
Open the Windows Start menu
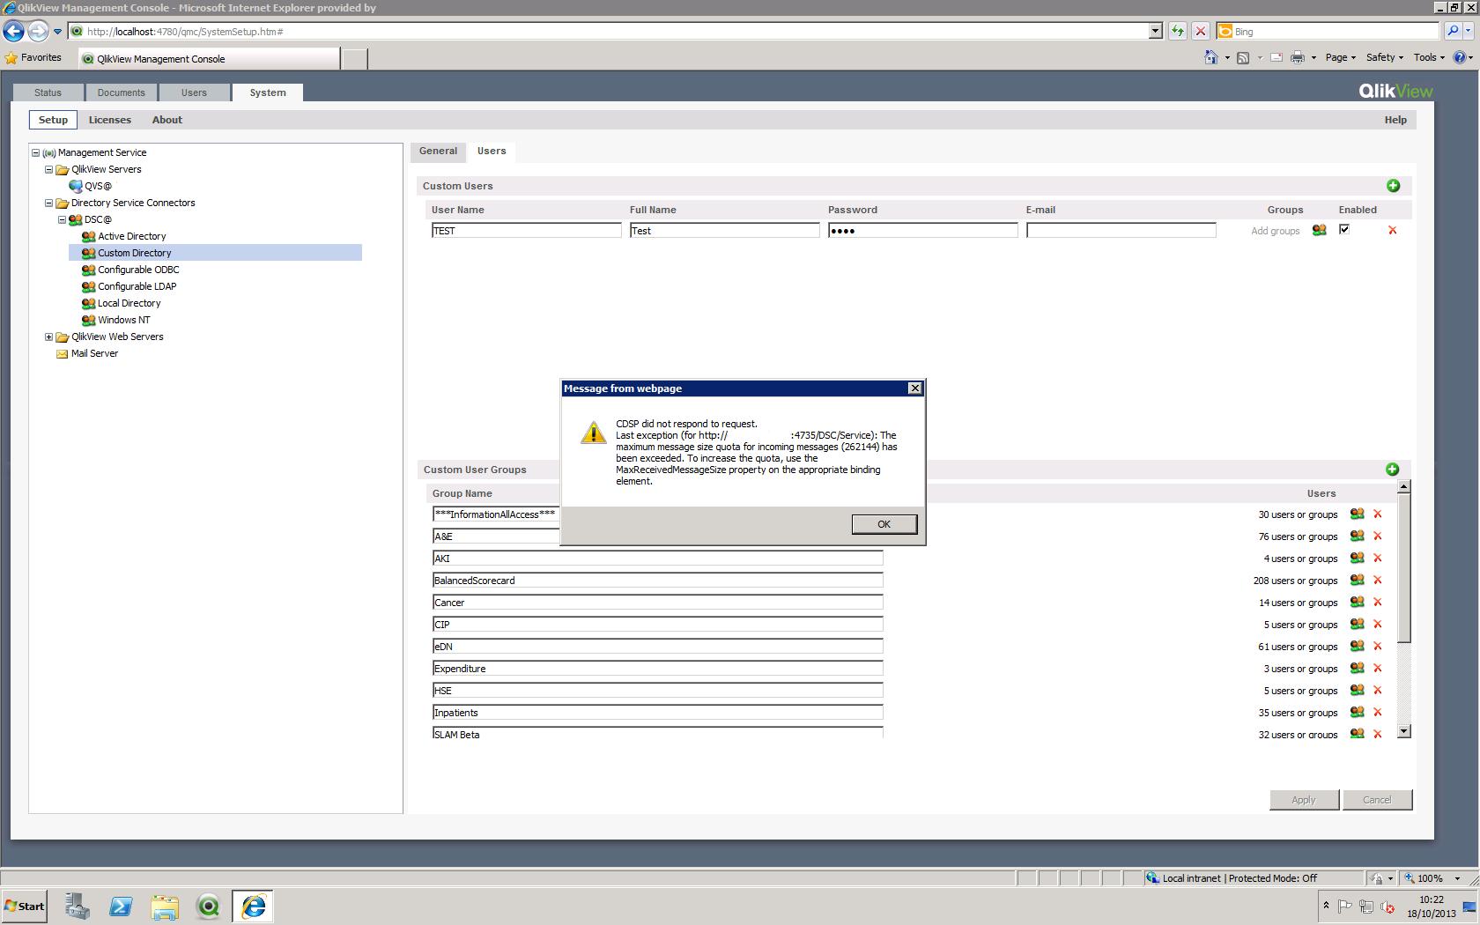25,906
